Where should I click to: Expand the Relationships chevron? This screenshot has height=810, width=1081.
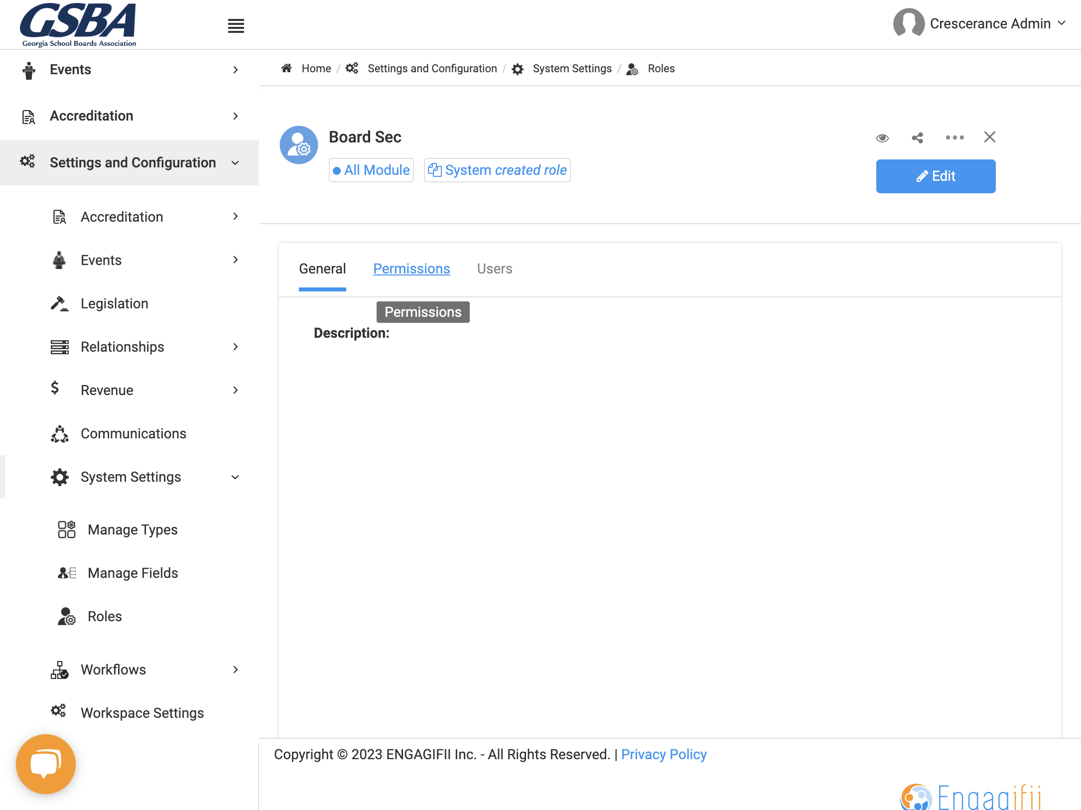coord(236,347)
